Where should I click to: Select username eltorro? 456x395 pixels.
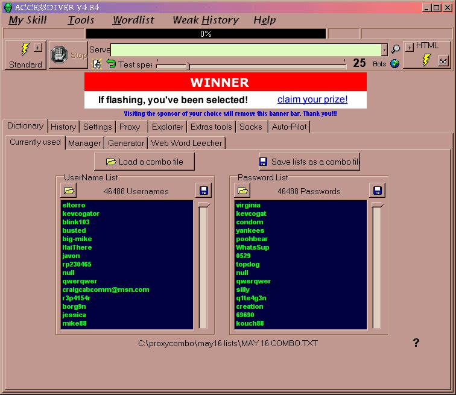click(74, 205)
